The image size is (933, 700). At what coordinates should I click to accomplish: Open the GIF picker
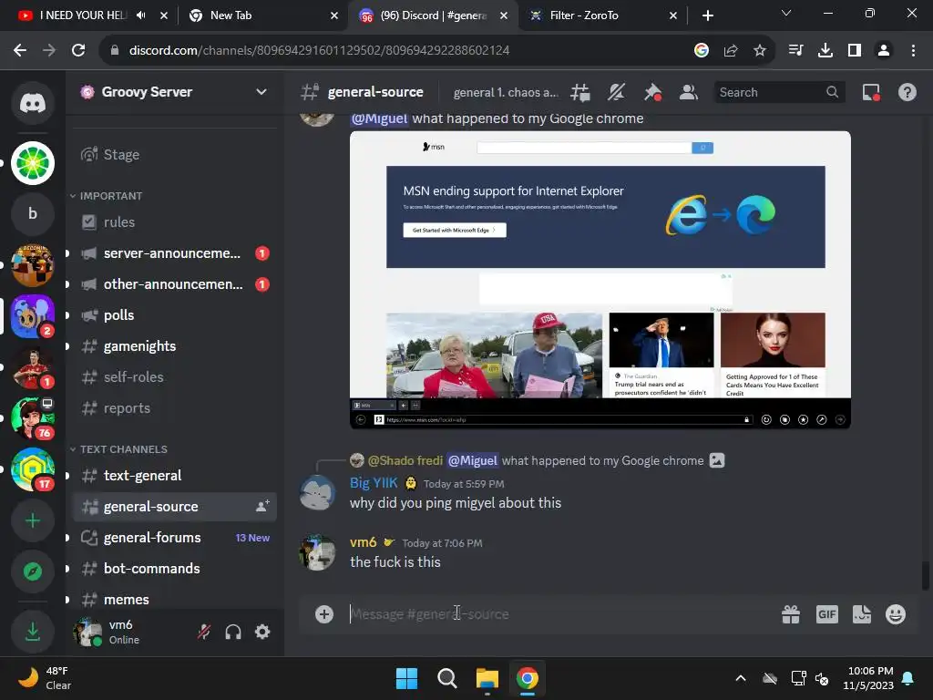826,613
